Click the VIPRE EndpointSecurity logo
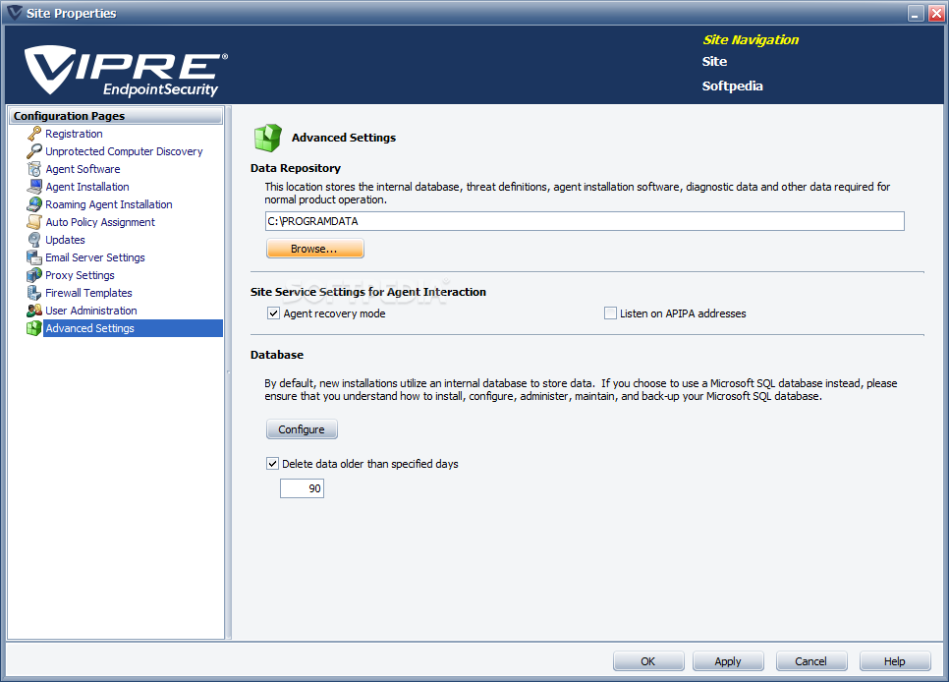Image resolution: width=949 pixels, height=682 pixels. 126,71
